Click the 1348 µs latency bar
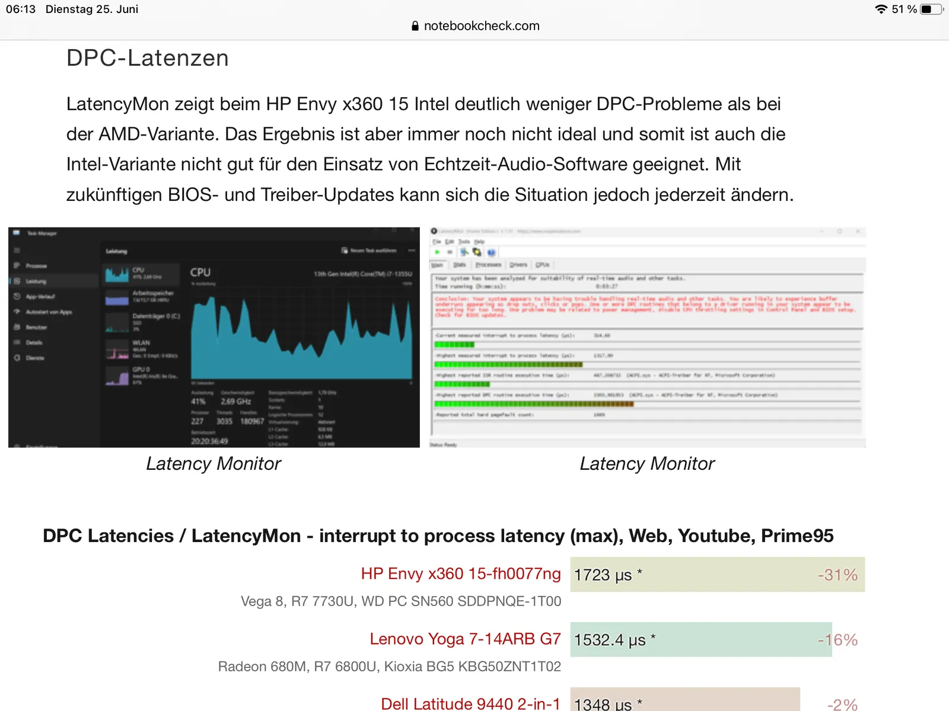Viewport: 949px width, 711px height. pos(685,700)
